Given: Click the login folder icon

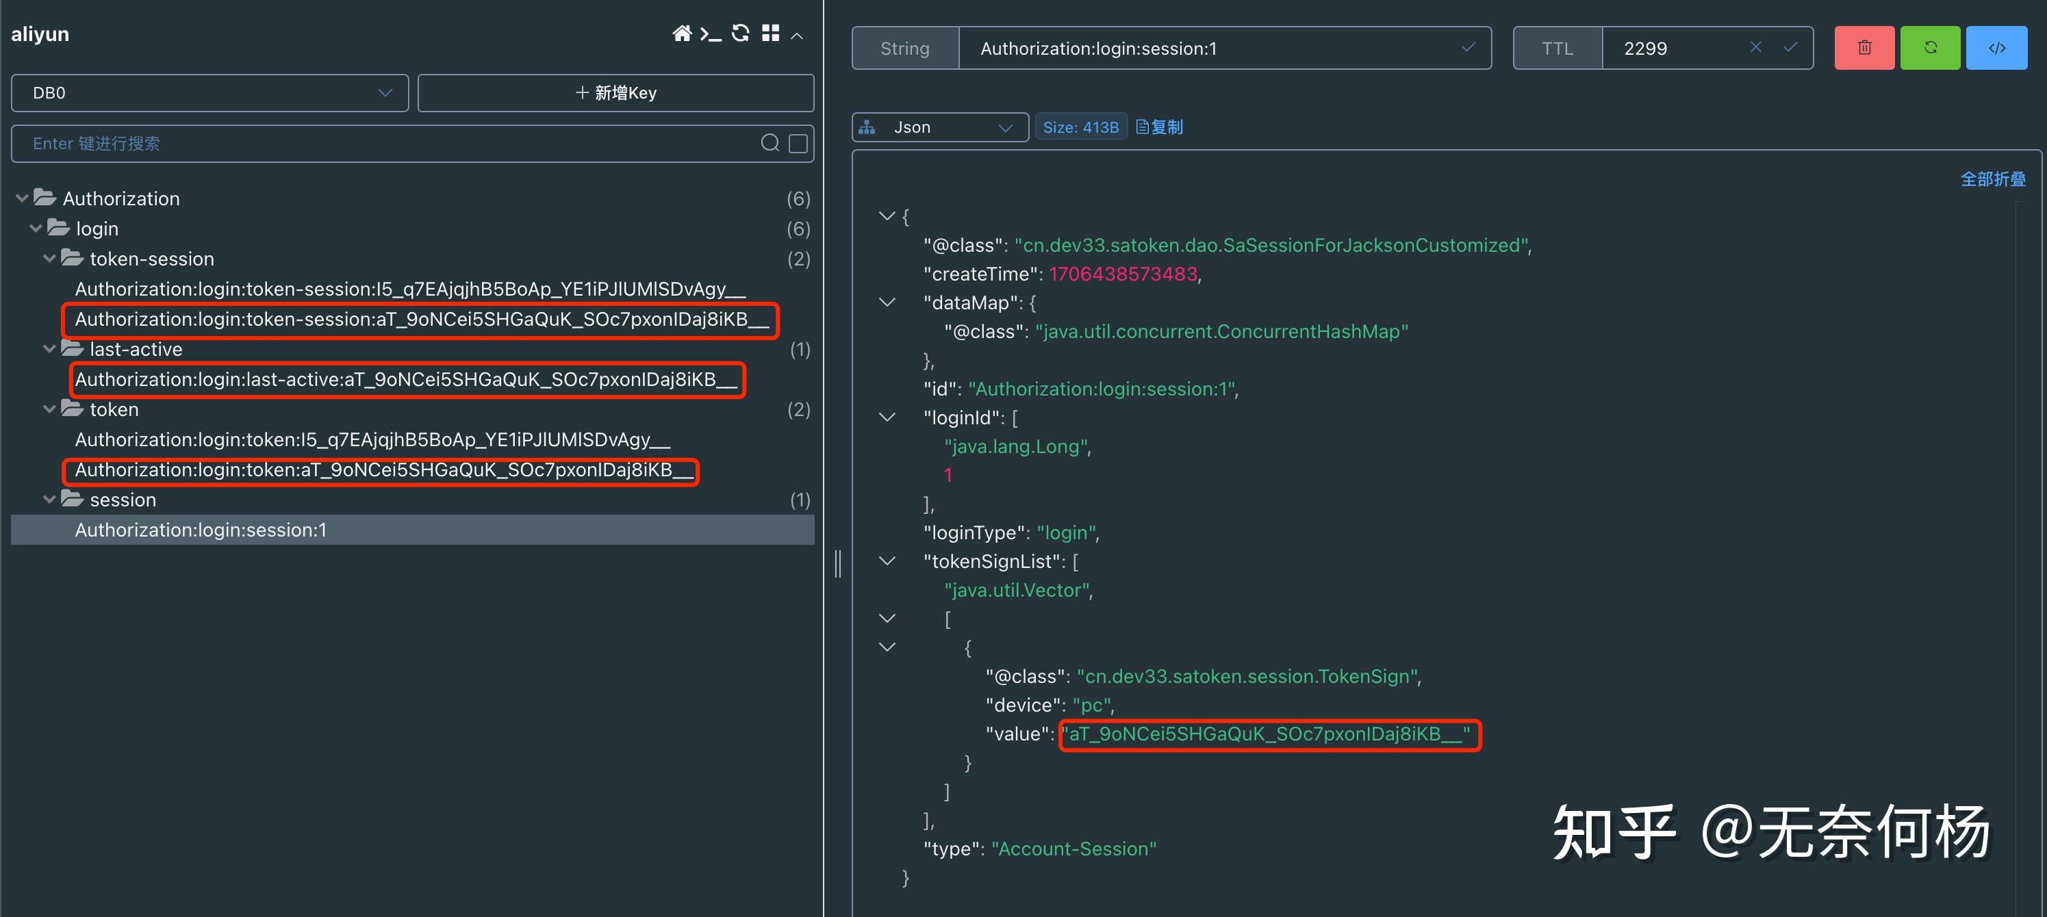Looking at the screenshot, I should [x=58, y=227].
